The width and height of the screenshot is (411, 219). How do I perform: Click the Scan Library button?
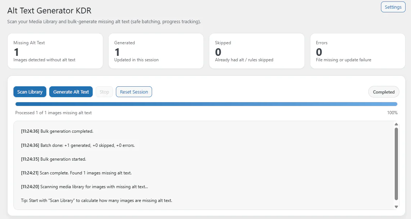(x=30, y=92)
